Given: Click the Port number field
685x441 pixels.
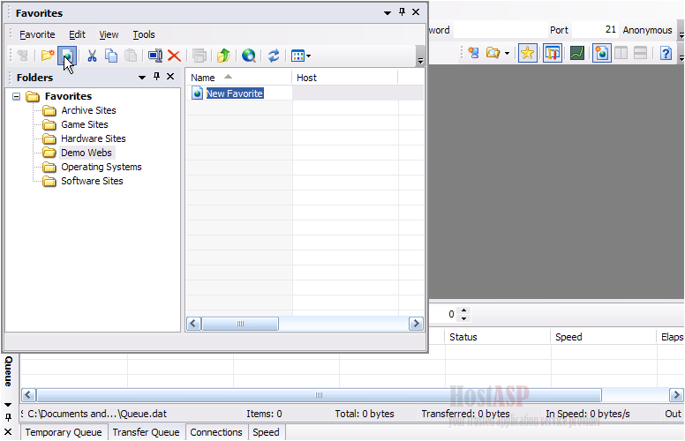Looking at the screenshot, I should click(595, 30).
